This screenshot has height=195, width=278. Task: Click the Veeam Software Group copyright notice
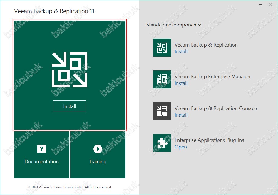(70, 187)
